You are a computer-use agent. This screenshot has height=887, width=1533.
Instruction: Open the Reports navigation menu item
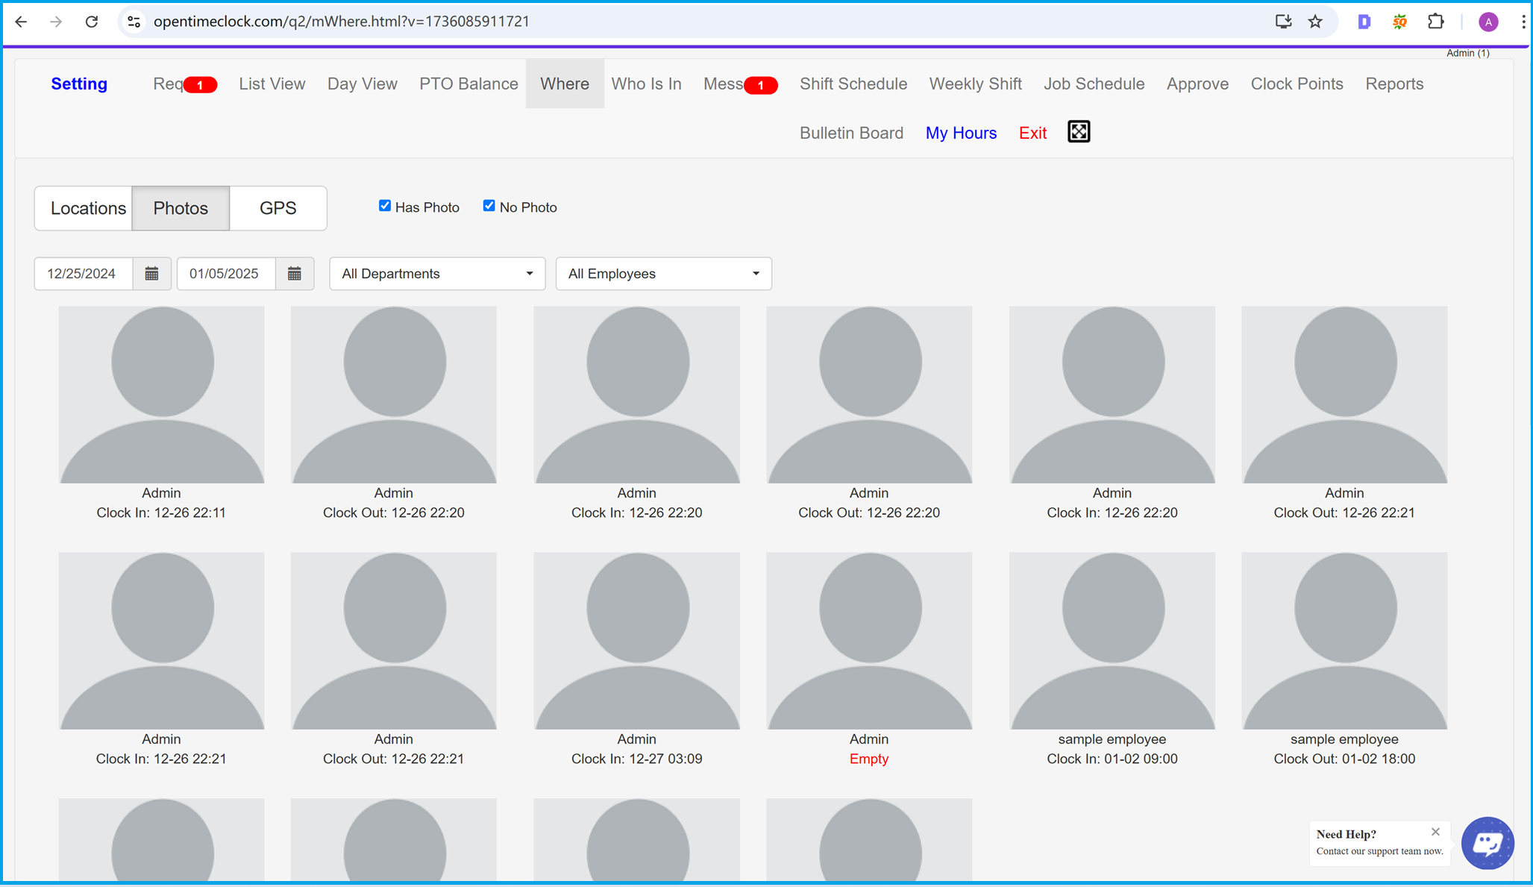pos(1395,84)
